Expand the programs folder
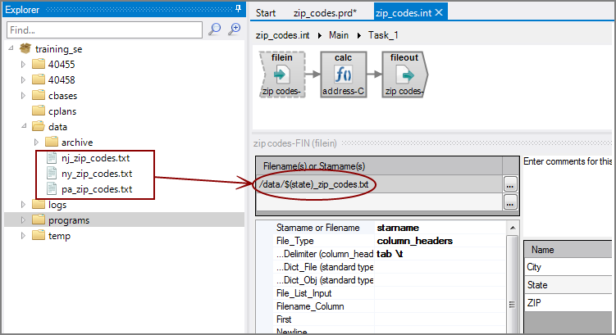Viewport: 616px width, 335px height. [x=23, y=220]
